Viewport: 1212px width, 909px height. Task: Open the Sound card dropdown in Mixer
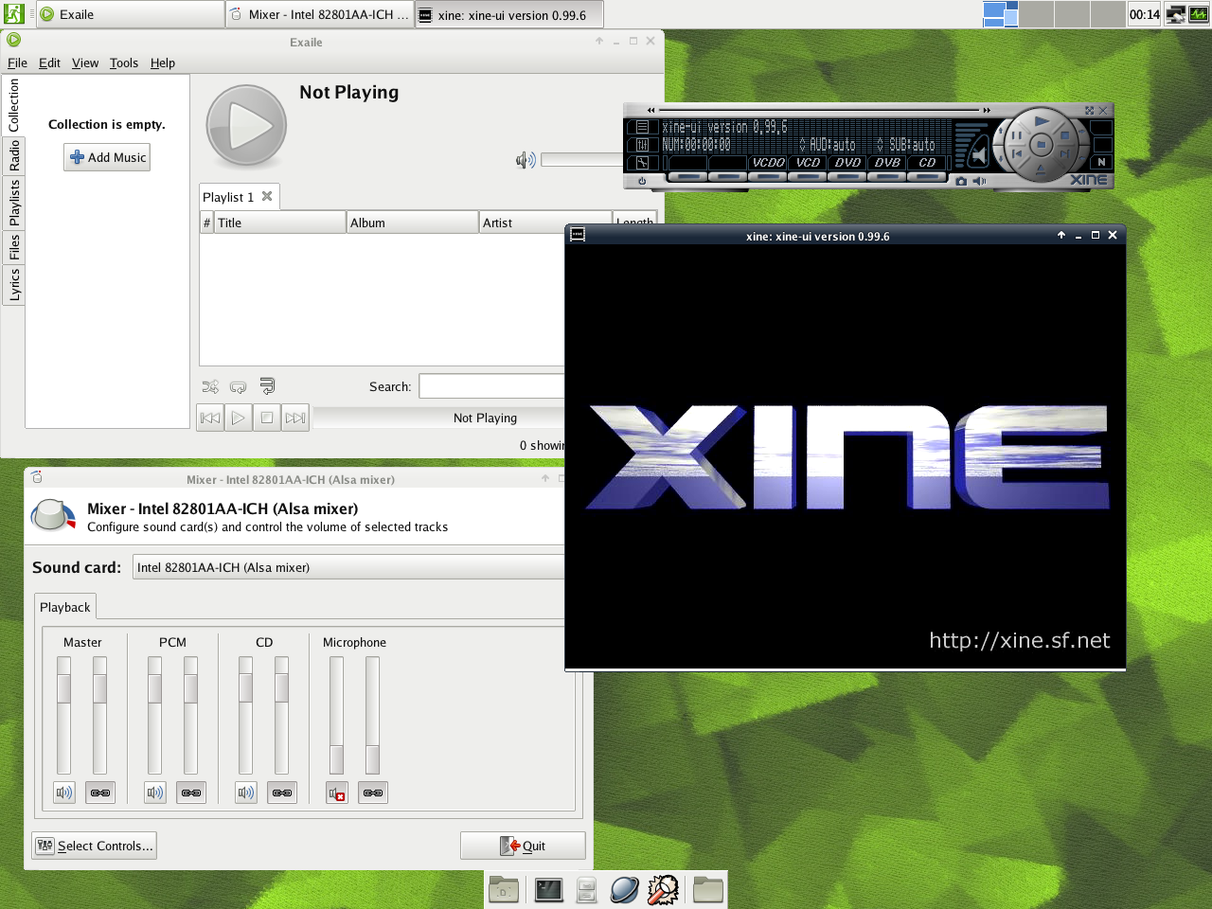(348, 567)
